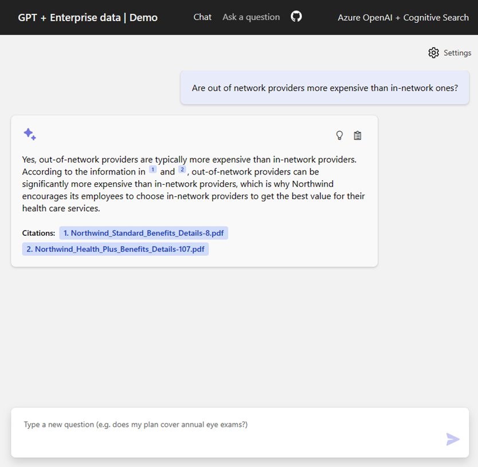Click the answer text paragraph

click(194, 182)
